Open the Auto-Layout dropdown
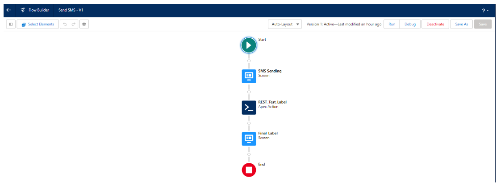Screen dimensions: 501x186 (285, 24)
